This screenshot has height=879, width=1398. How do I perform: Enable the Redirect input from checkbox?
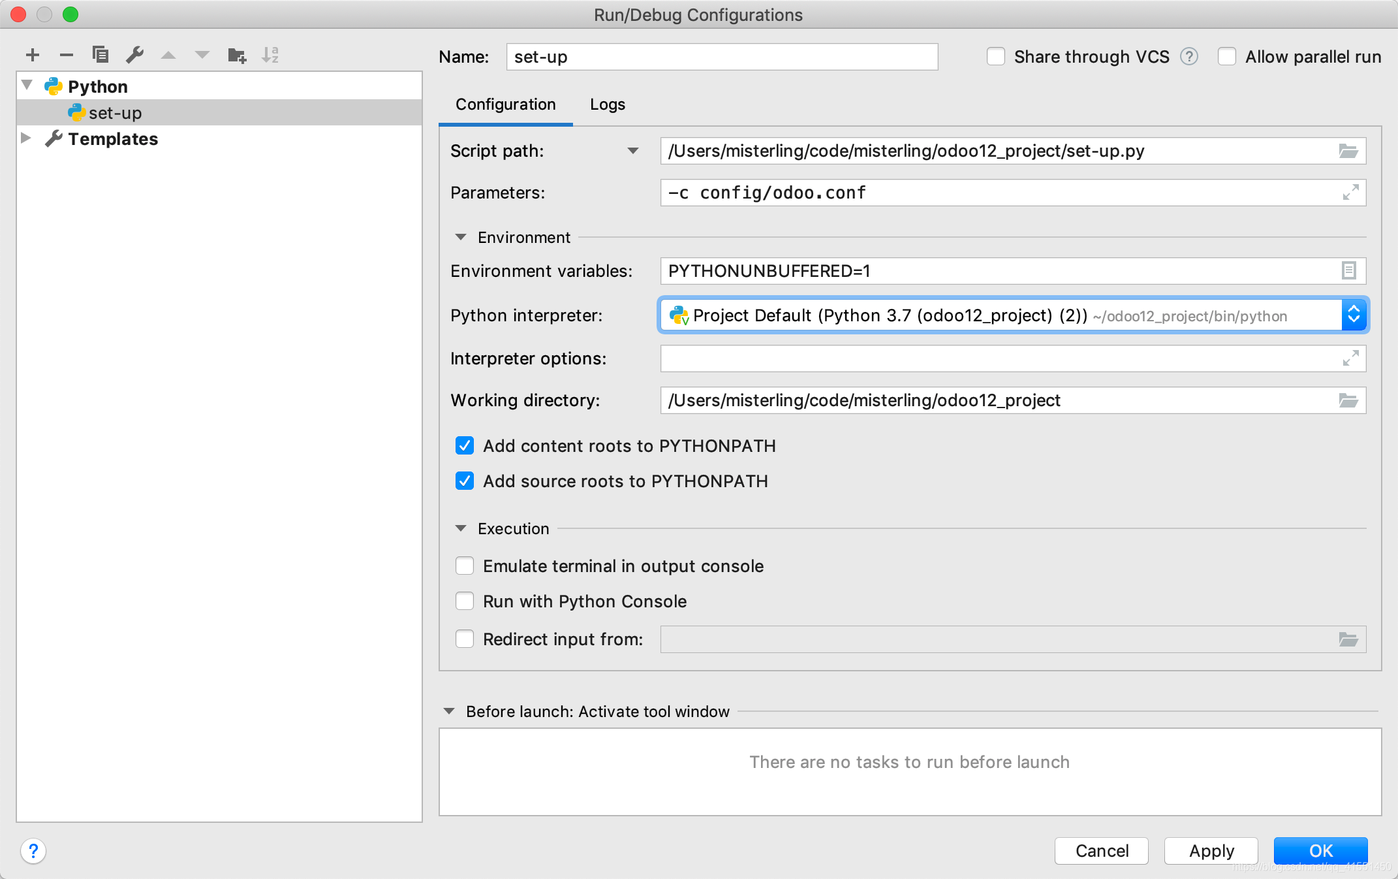(465, 639)
